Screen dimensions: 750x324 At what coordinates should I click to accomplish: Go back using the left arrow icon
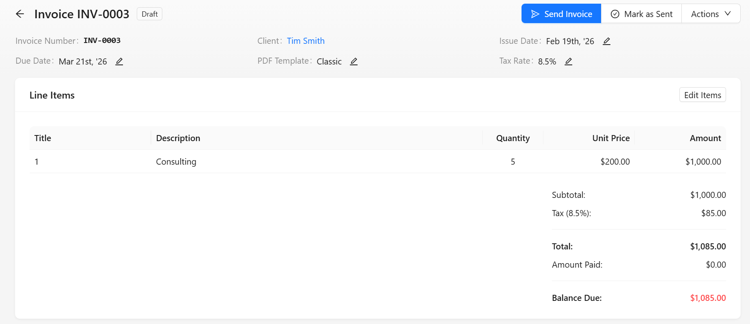[x=20, y=14]
